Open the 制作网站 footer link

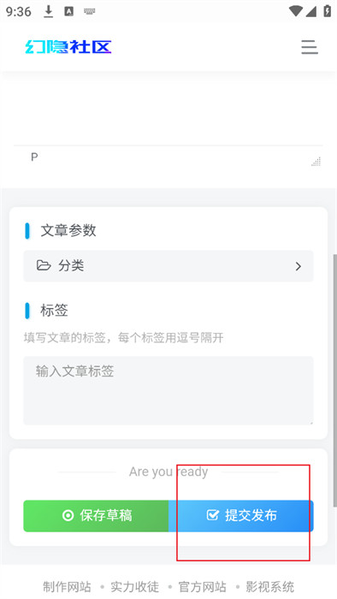[67, 586]
